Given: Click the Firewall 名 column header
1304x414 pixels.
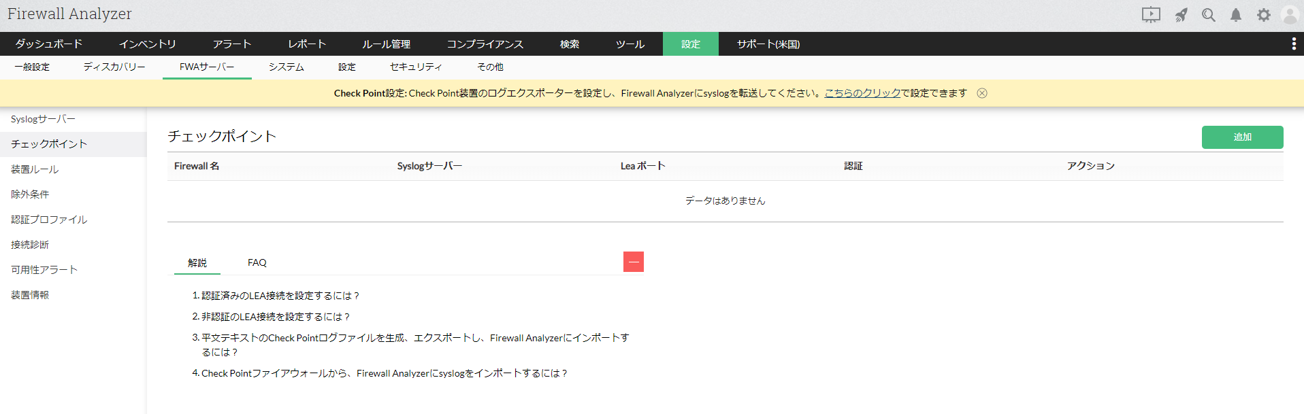Looking at the screenshot, I should click(197, 166).
